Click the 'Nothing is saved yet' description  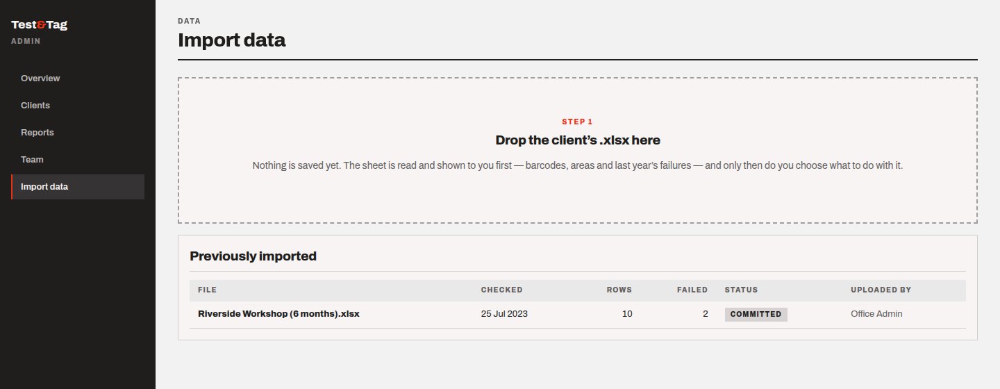pyautogui.click(x=578, y=166)
